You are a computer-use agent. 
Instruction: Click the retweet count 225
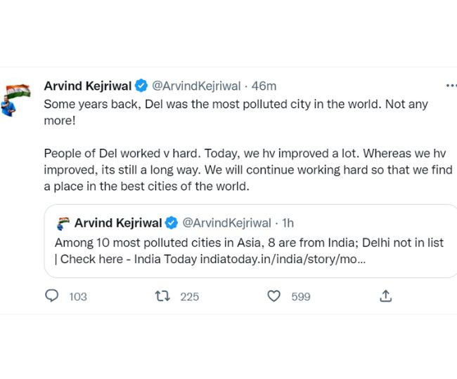tap(190, 297)
